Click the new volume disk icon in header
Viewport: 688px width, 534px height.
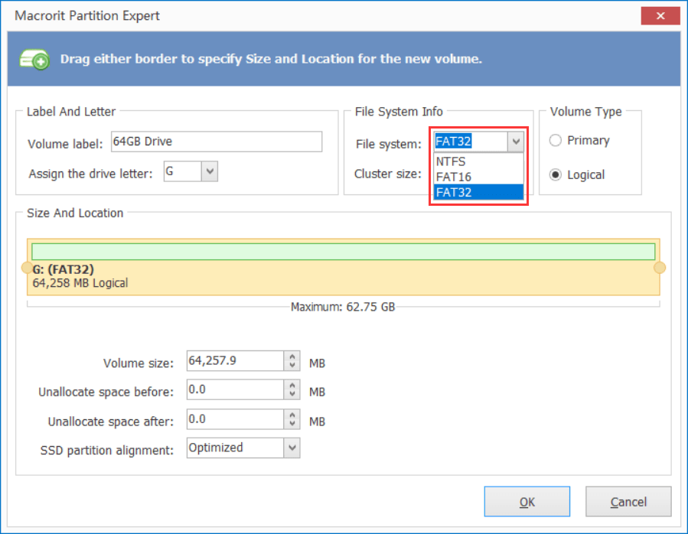click(x=35, y=59)
